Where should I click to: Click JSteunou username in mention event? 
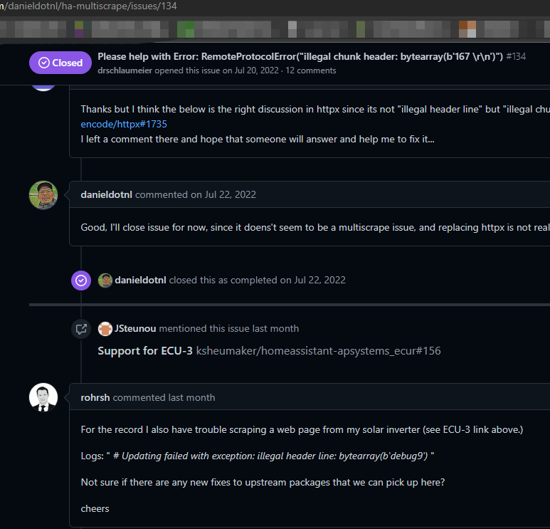click(x=135, y=329)
